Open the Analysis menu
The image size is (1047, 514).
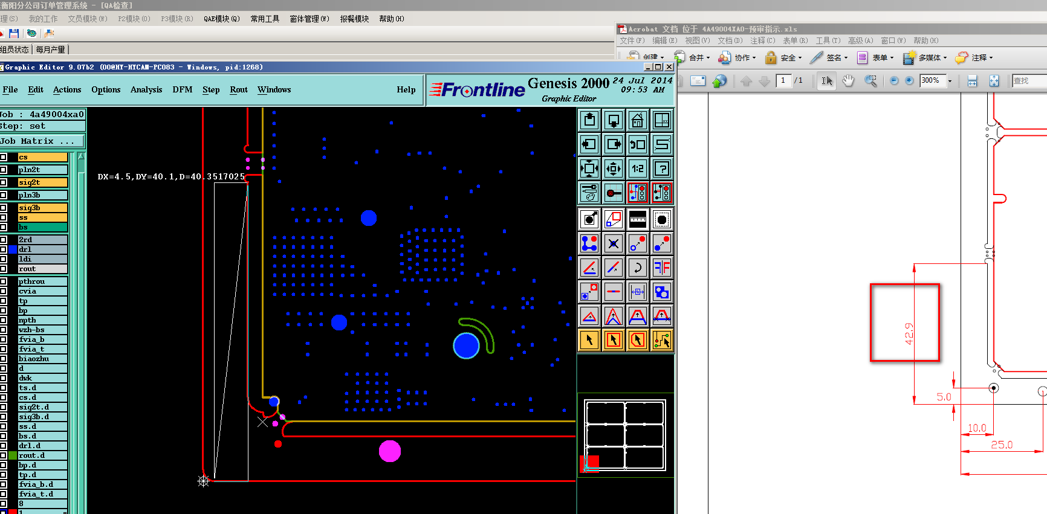(146, 89)
